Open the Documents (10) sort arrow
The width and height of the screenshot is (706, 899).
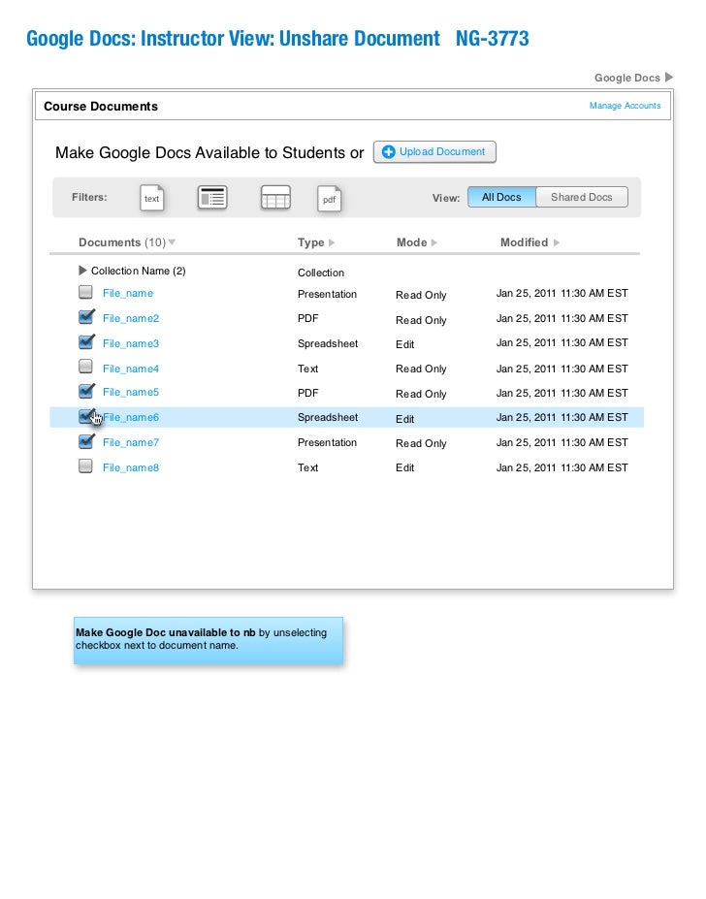pyautogui.click(x=172, y=242)
